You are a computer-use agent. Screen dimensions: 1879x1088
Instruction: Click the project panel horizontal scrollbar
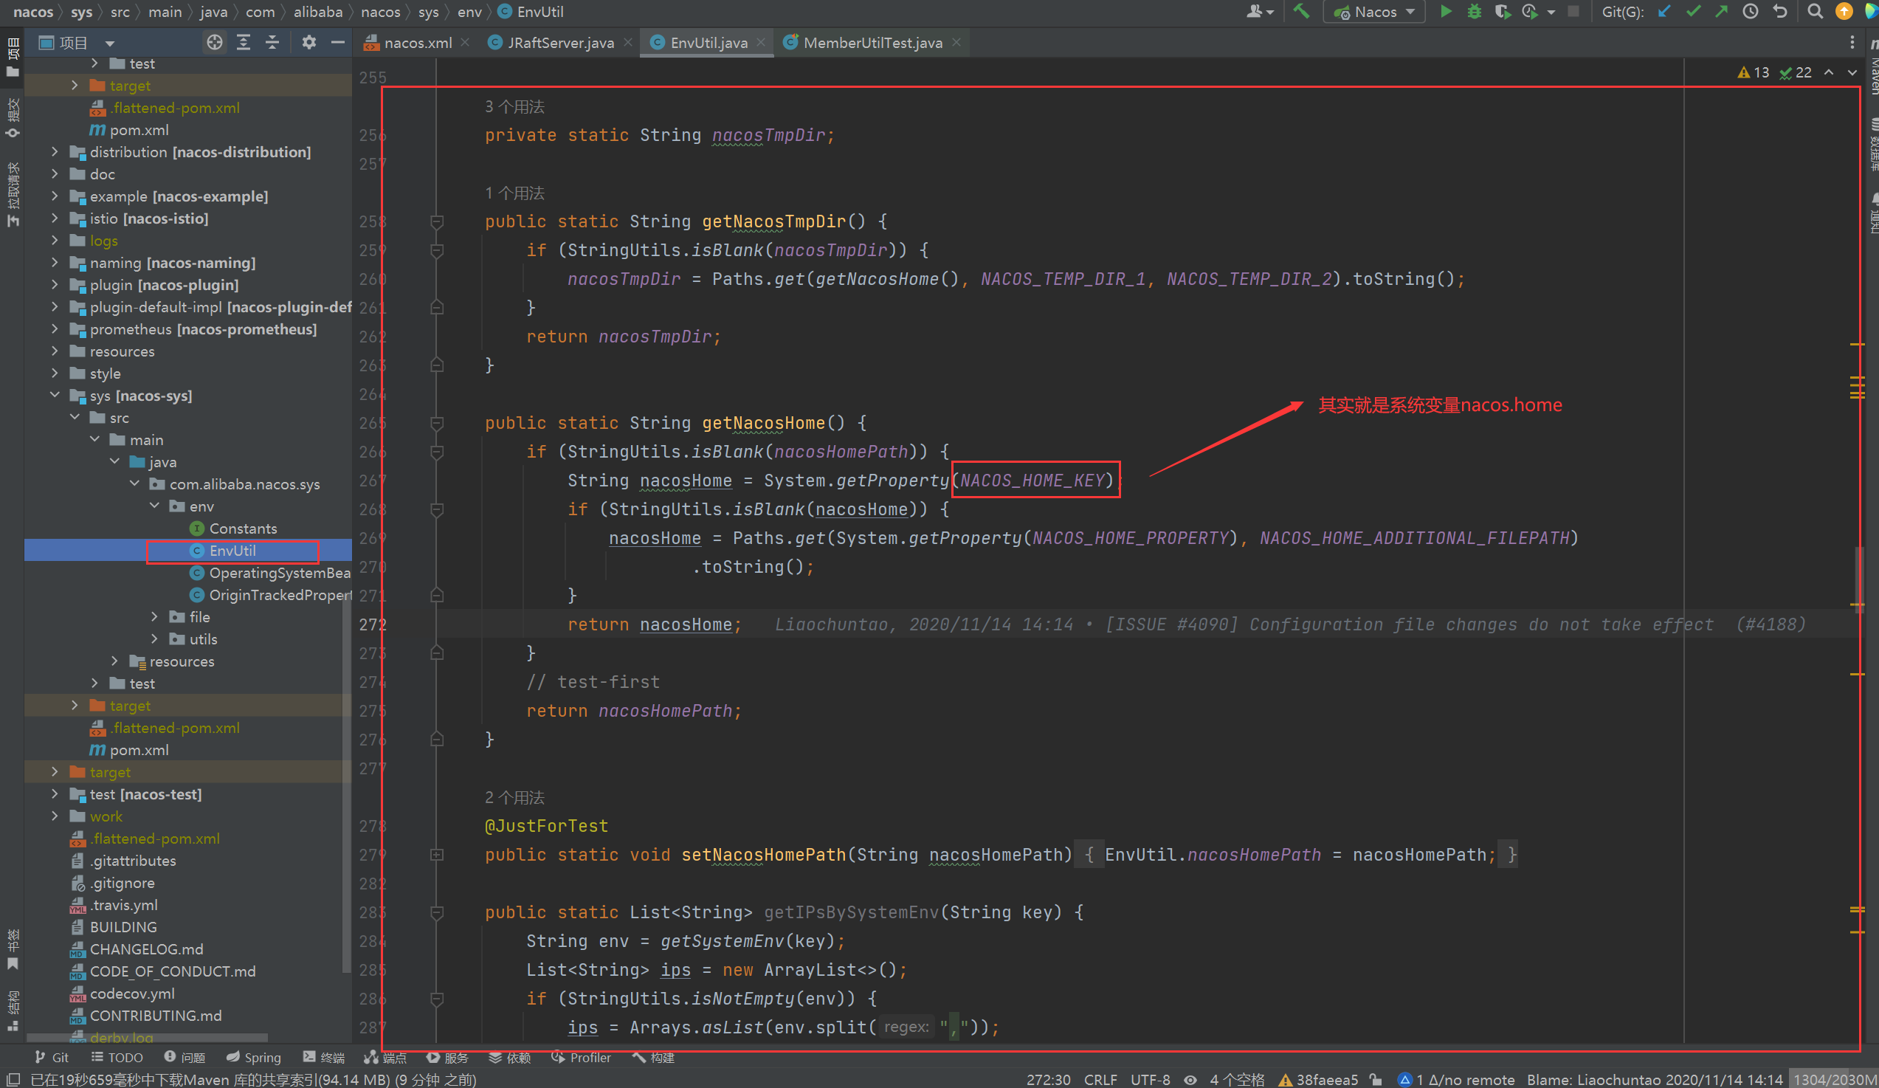pos(147,1037)
